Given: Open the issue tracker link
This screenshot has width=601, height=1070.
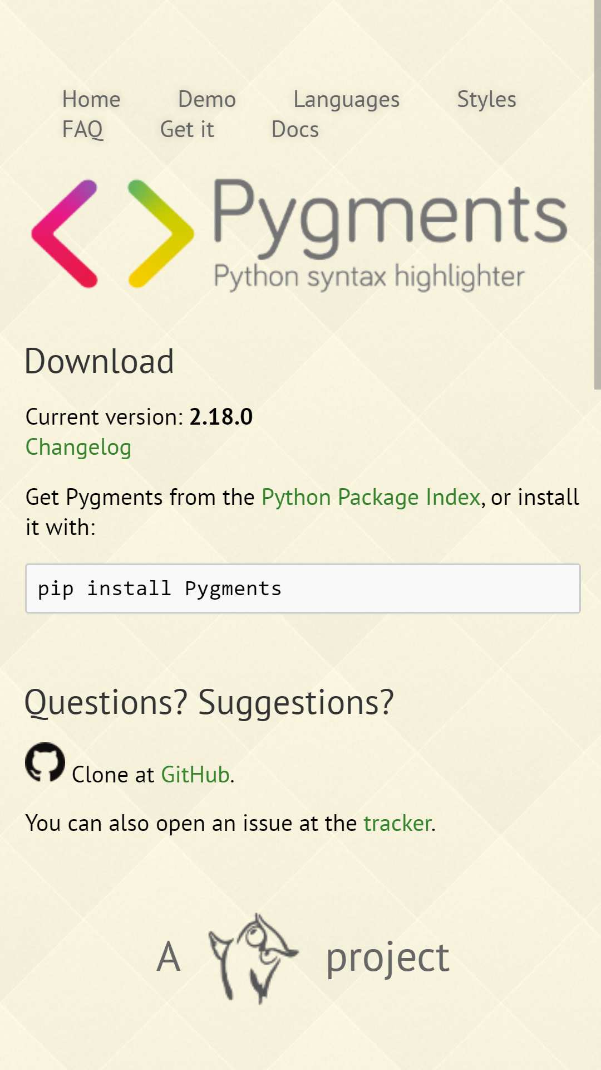Looking at the screenshot, I should (397, 823).
